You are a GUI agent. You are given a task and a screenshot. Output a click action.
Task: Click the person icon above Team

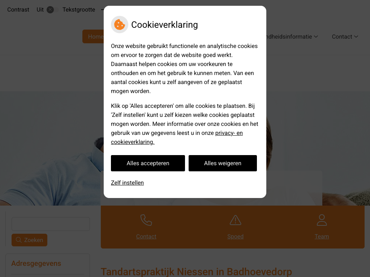[322, 220]
